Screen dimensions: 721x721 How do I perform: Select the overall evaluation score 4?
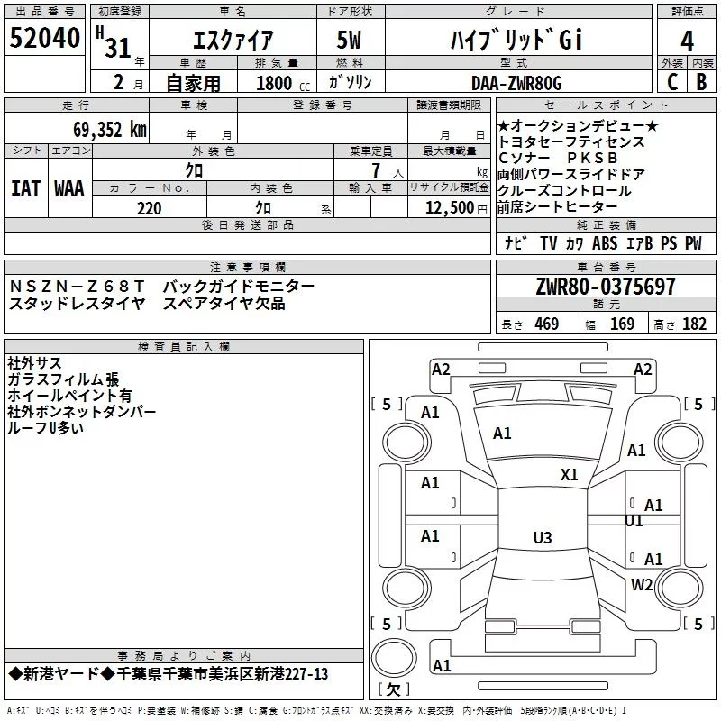pos(687,40)
